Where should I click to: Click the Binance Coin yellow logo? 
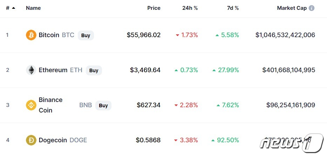(31, 105)
